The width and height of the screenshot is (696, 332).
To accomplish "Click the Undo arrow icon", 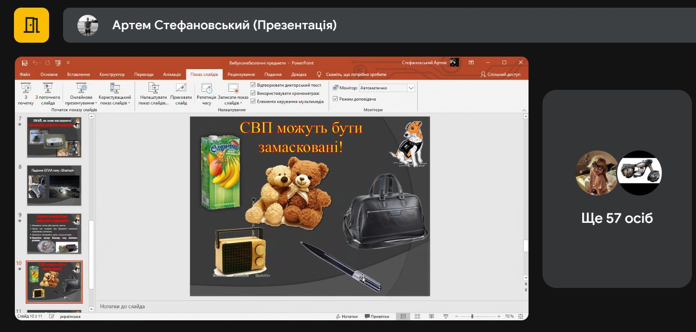I will coord(36,63).
